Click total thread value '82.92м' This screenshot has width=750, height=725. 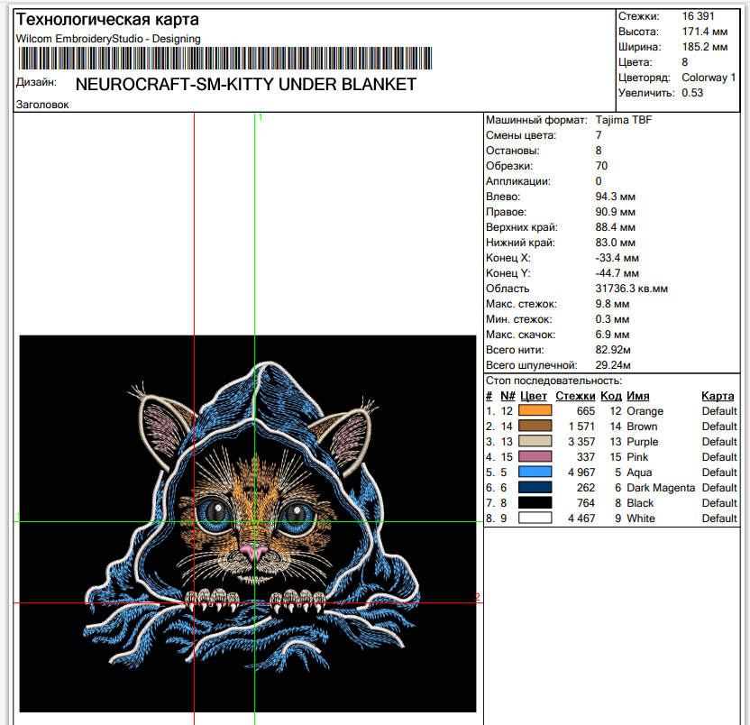tap(613, 350)
